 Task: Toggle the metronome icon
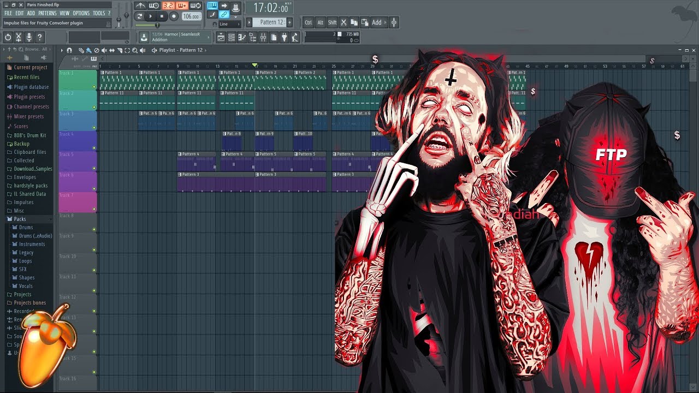coord(140,5)
